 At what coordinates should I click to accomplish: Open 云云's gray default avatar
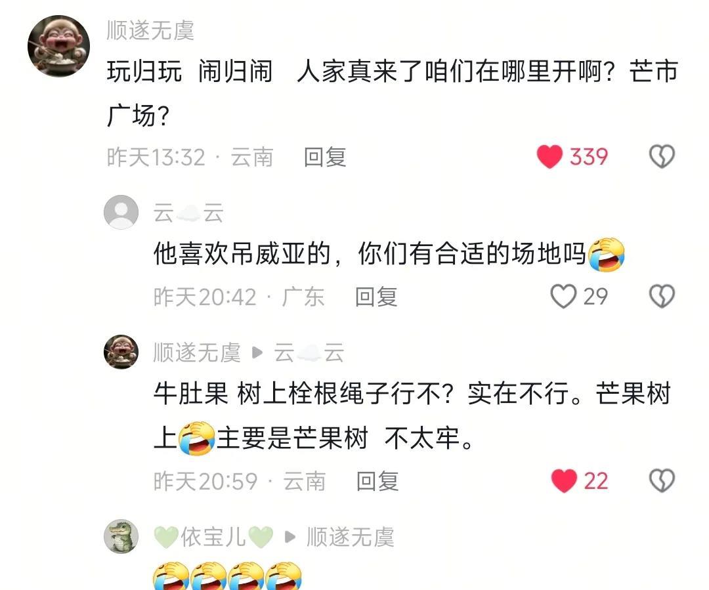[121, 212]
